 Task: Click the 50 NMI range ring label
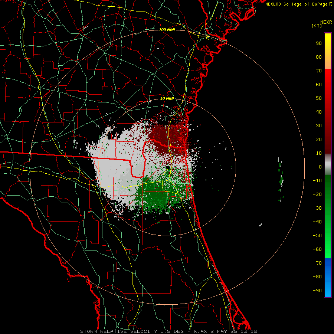[x=167, y=98]
